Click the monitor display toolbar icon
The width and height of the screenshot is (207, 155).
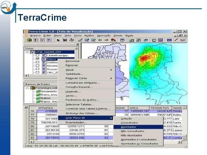154,40
